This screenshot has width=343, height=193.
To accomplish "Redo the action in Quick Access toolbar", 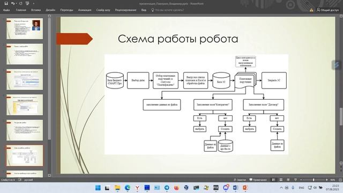I will 20,4.
